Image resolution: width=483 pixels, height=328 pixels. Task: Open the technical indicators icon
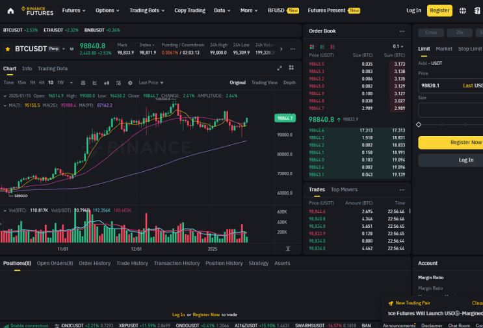point(95,83)
